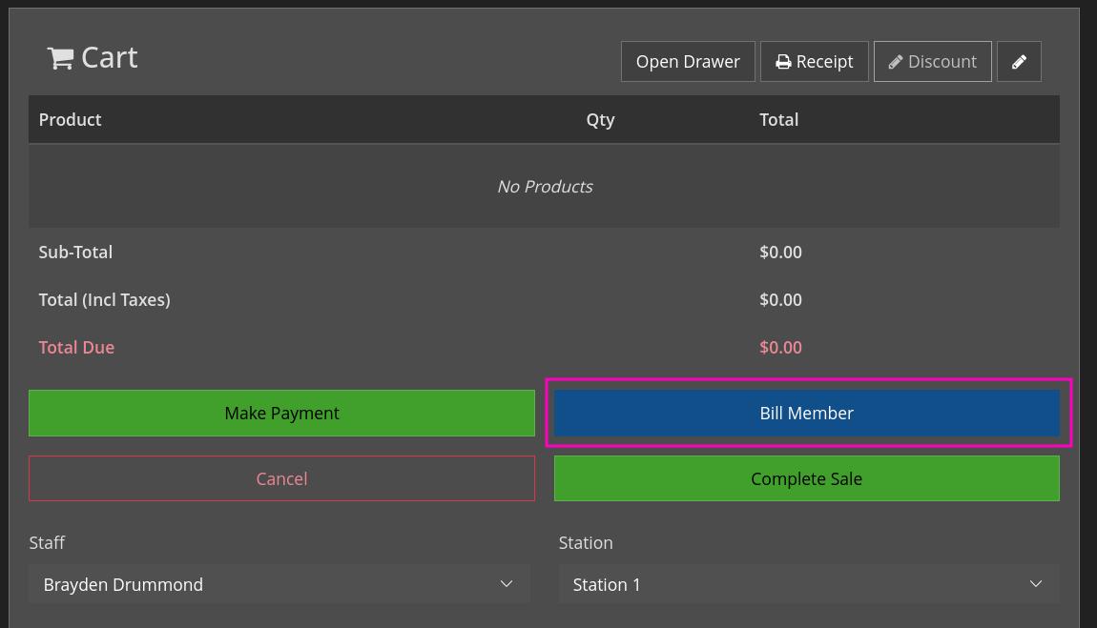Click the Product column header
Screen dimensions: 1097x628
pos(70,120)
